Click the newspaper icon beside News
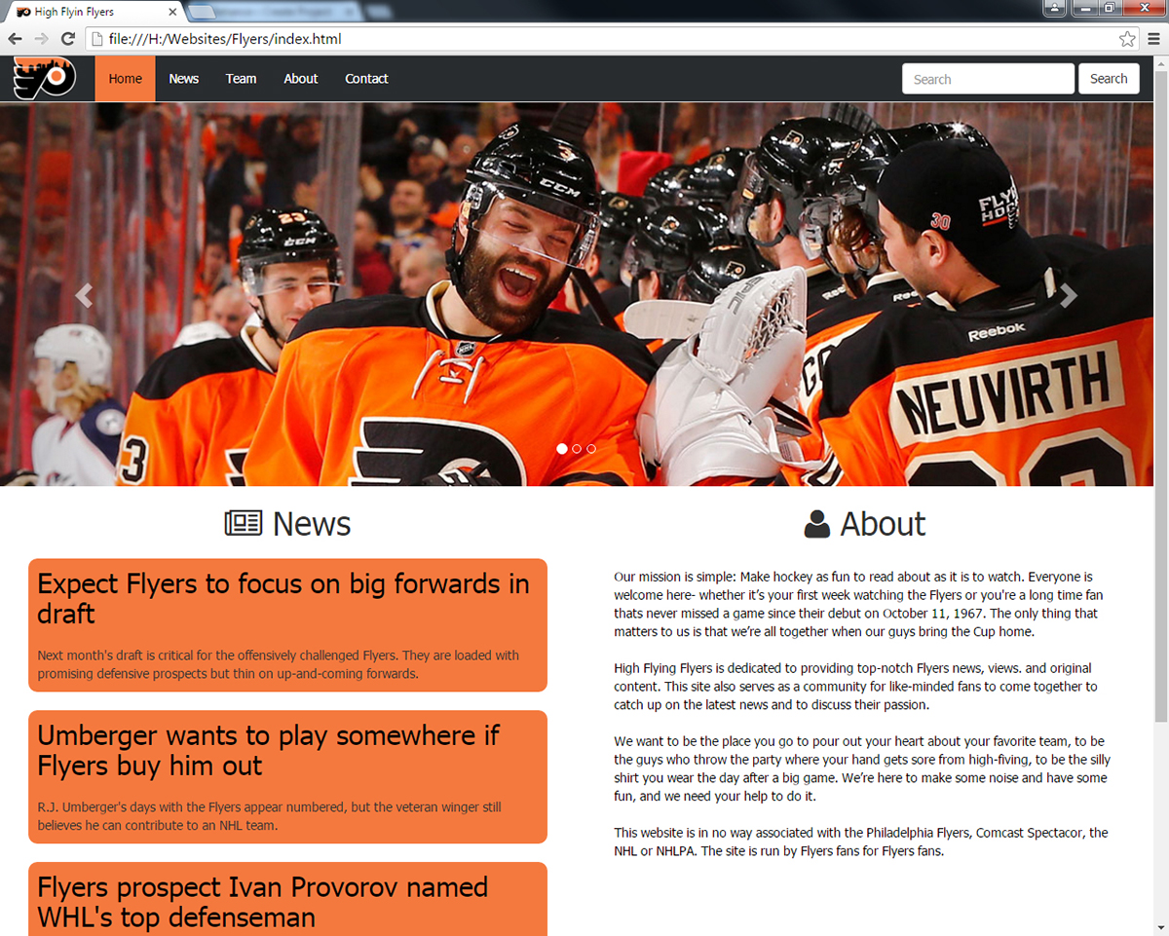 point(244,524)
